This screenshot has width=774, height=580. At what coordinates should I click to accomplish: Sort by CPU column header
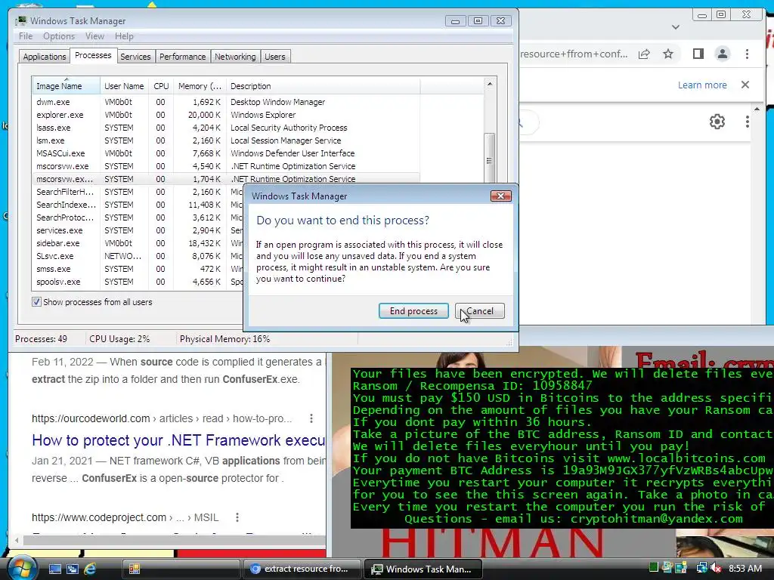161,86
